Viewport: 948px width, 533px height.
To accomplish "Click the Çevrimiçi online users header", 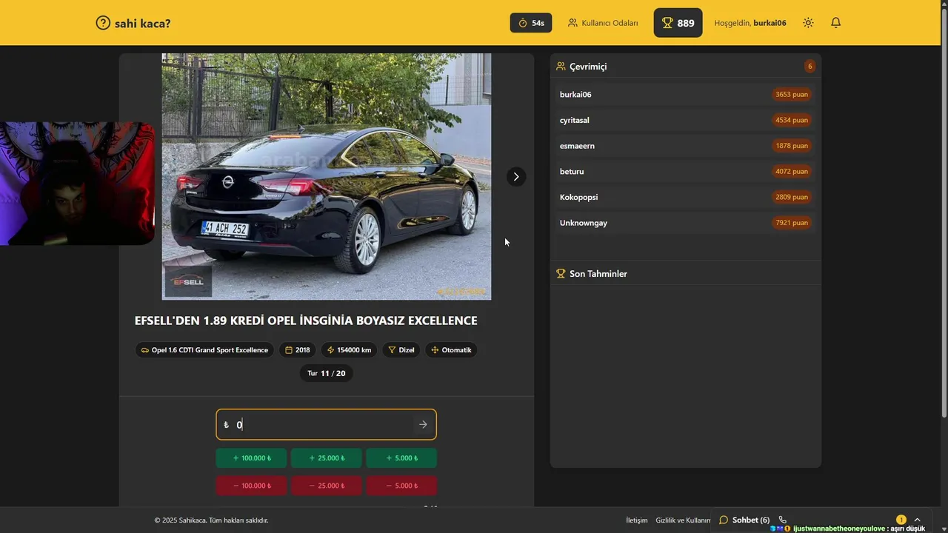I will tap(581, 67).
